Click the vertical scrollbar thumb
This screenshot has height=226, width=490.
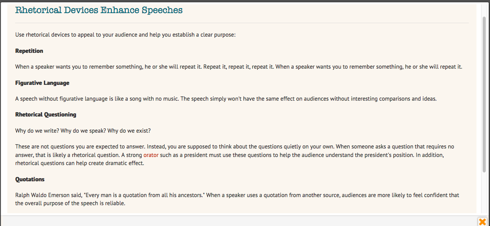pyautogui.click(x=484, y=94)
